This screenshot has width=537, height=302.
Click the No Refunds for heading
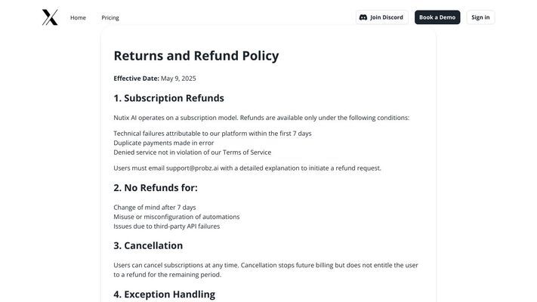coord(155,187)
